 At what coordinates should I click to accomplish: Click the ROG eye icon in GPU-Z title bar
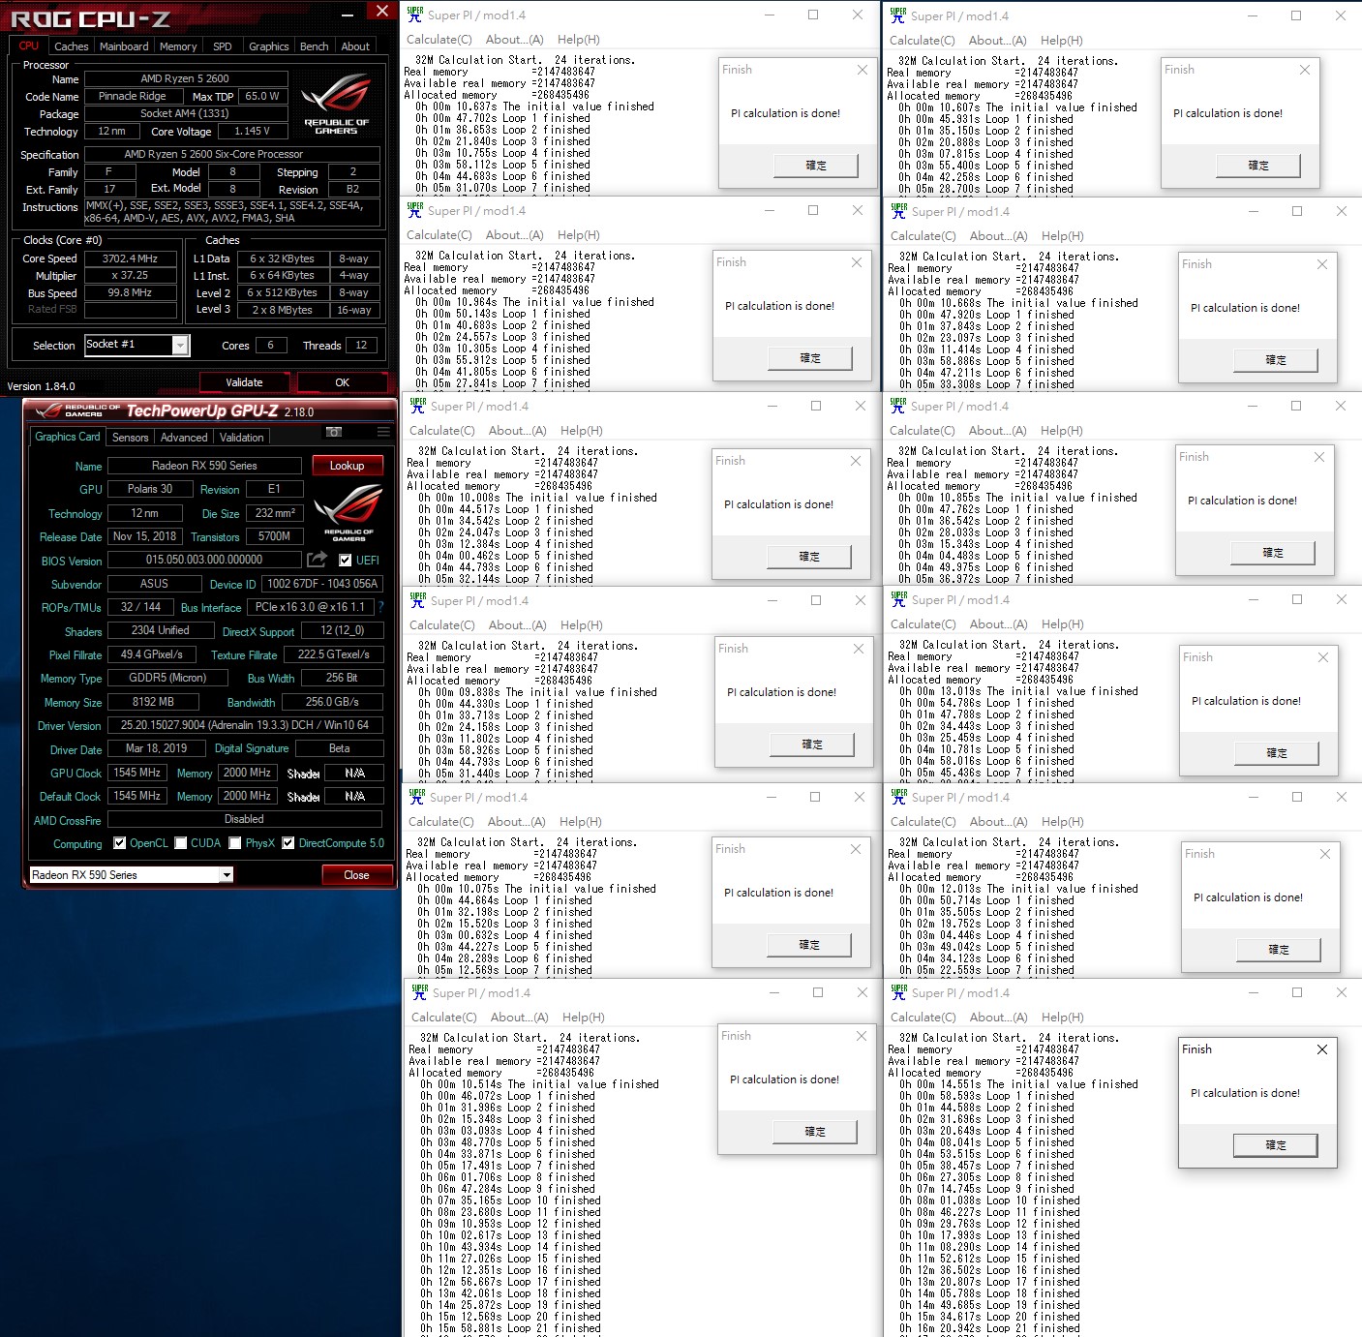pos(47,410)
